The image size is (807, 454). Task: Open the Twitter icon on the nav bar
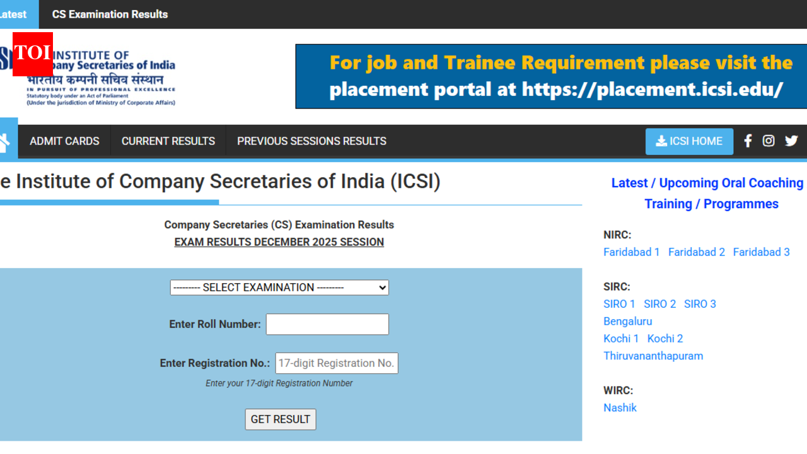click(x=791, y=141)
